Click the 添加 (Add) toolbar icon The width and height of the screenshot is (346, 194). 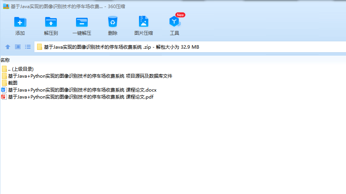(20, 22)
